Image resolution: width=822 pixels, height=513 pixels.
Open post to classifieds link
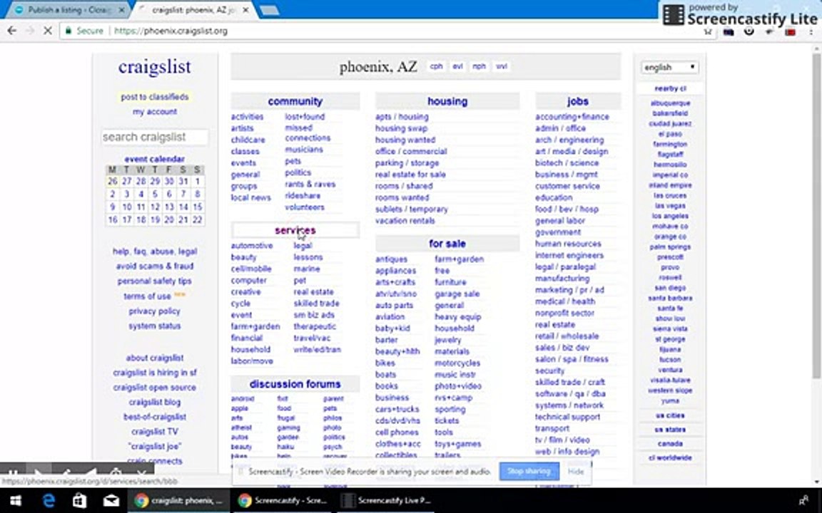[155, 97]
